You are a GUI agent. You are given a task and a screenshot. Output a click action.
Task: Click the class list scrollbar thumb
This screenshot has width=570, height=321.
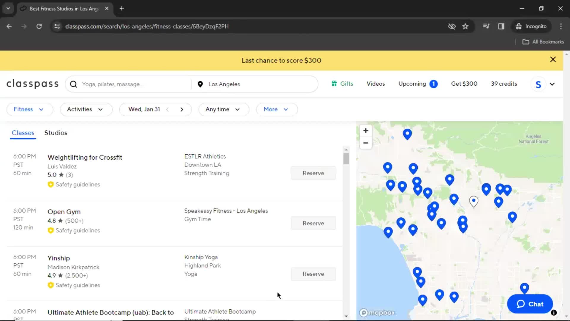click(x=346, y=158)
